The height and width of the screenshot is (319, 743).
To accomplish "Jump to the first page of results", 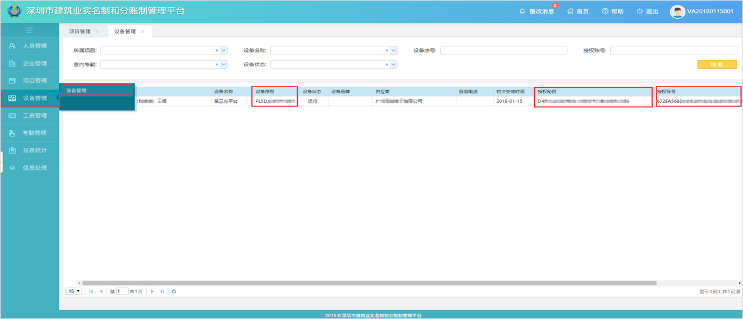I will point(92,291).
